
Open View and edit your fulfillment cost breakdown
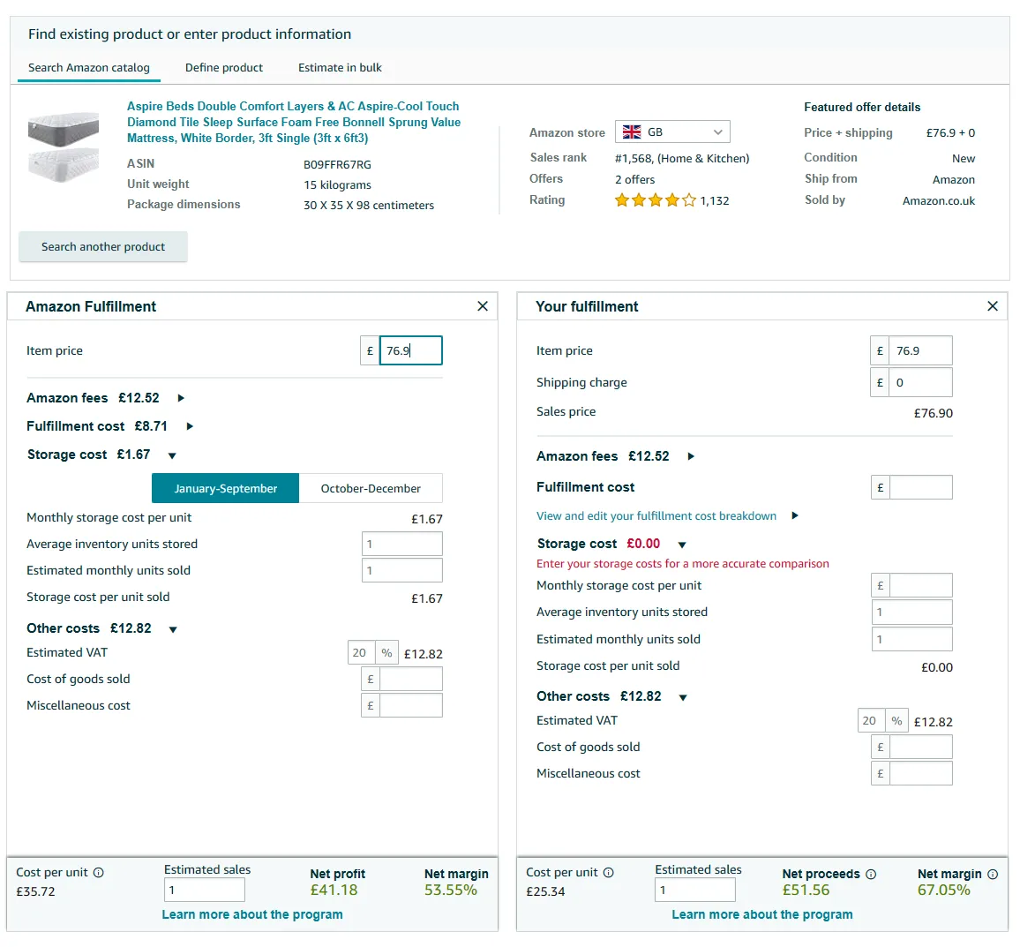[x=656, y=516]
